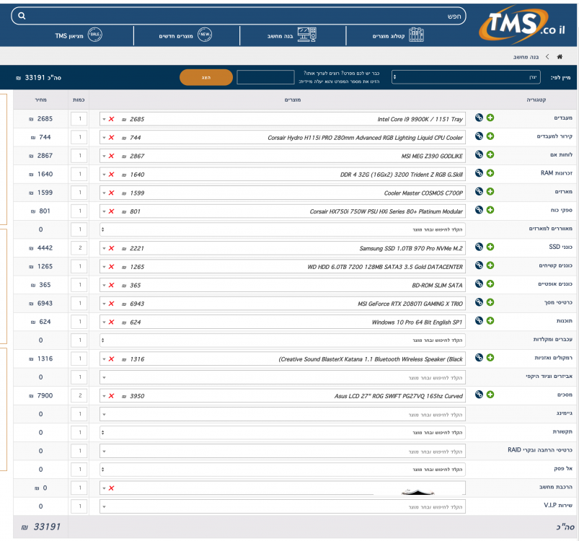Viewport: 579px width, 541px height.
Task: Click blue round icon beside Creative Sound BlasterX Katana
Action: (479, 358)
